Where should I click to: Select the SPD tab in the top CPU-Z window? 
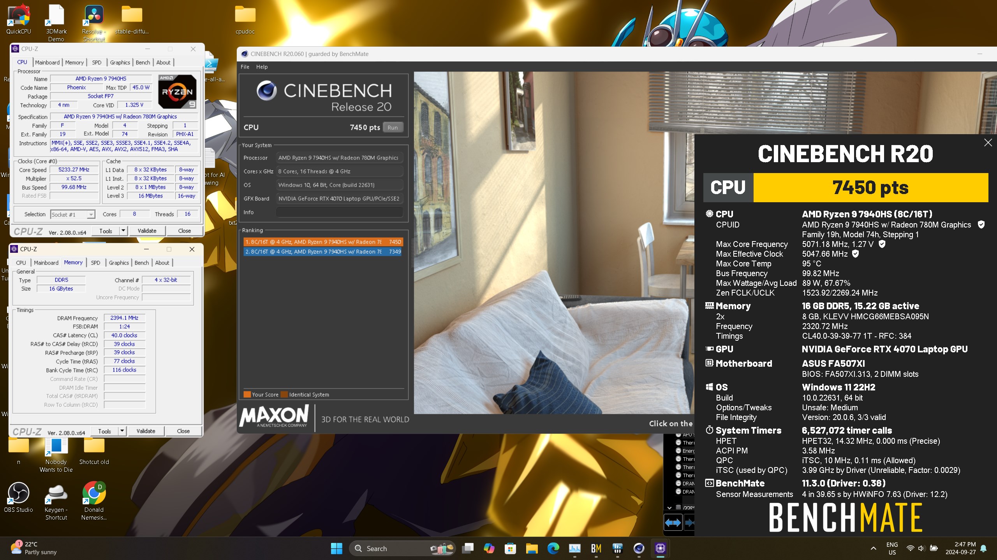97,63
